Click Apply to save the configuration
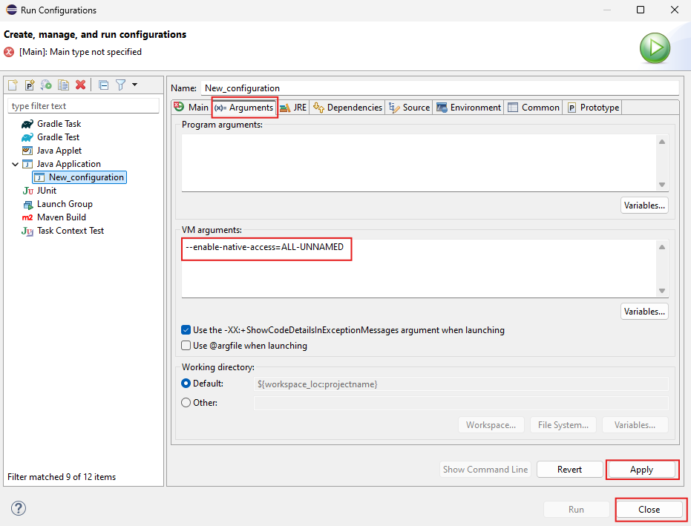This screenshot has width=691, height=526. (641, 470)
